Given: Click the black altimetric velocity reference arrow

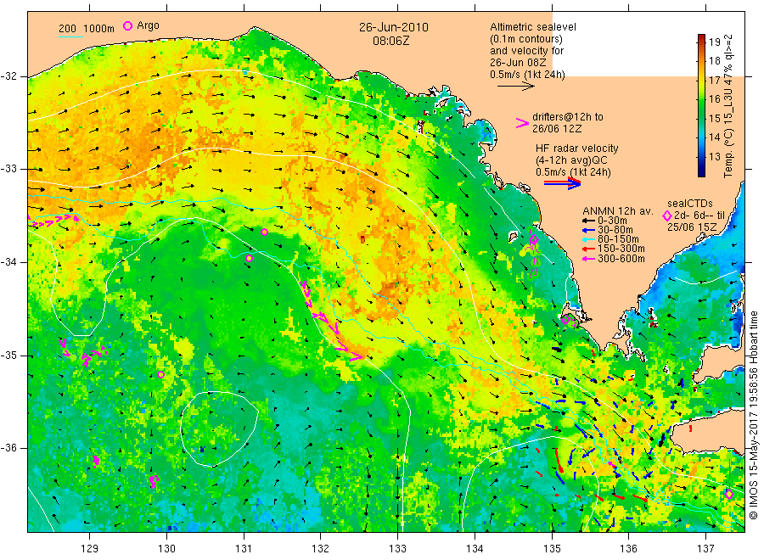Looking at the screenshot, I should click(515, 87).
